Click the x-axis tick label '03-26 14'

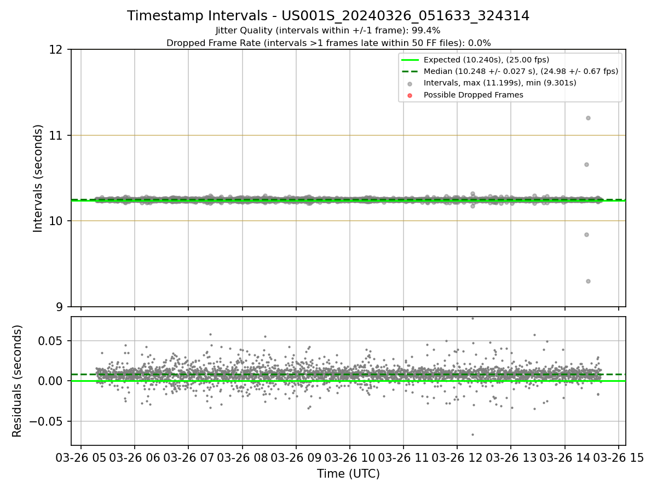pyautogui.click(x=565, y=457)
